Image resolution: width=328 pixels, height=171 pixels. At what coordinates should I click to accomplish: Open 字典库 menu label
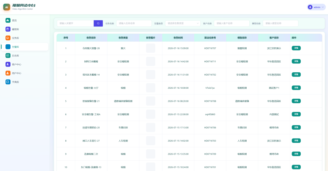(15, 82)
